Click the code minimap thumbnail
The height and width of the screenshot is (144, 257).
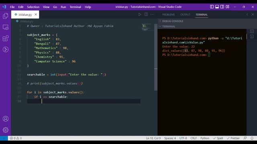coord(146,27)
